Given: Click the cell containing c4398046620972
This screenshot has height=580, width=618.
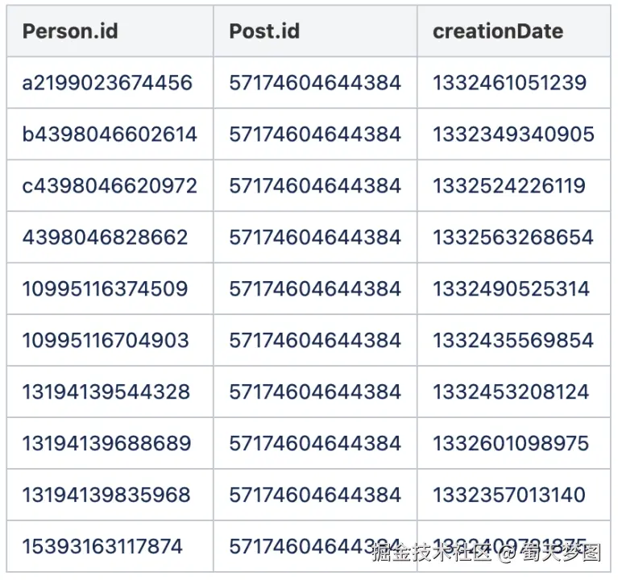Looking at the screenshot, I should pos(110,186).
